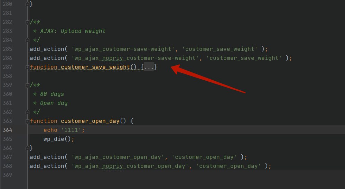Click line number 361 in the gutter
The height and width of the screenshot is (189, 345).
pyautogui.click(x=8, y=103)
